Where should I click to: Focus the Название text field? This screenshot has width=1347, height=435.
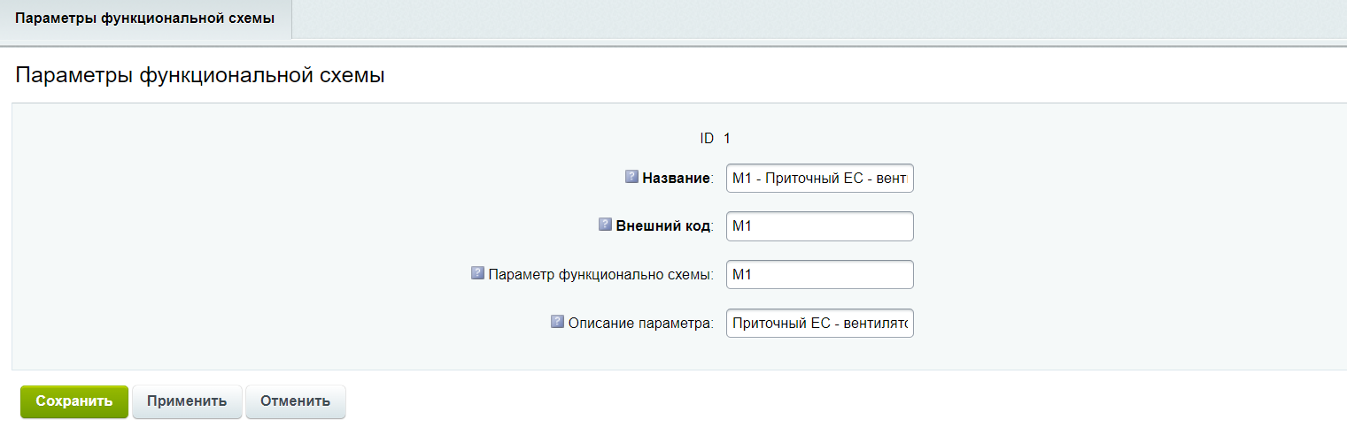click(819, 178)
